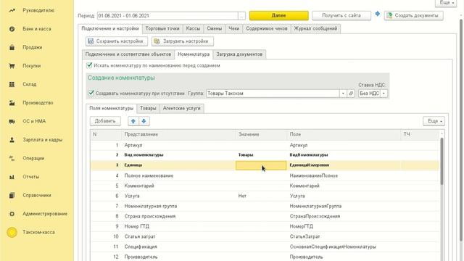The width and height of the screenshot is (464, 261).
Task: Expand the Группа Товары Такском dropdown
Action: coord(343,94)
